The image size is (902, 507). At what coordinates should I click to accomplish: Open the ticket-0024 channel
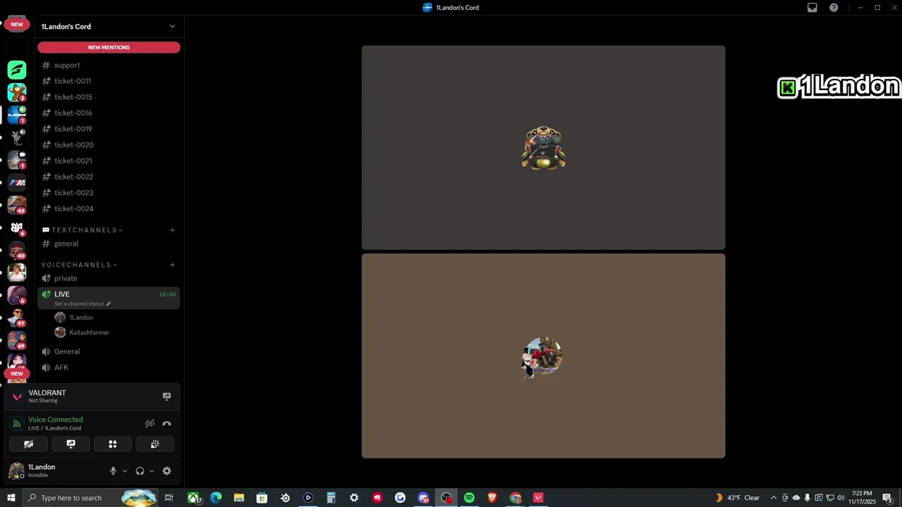[x=109, y=208]
